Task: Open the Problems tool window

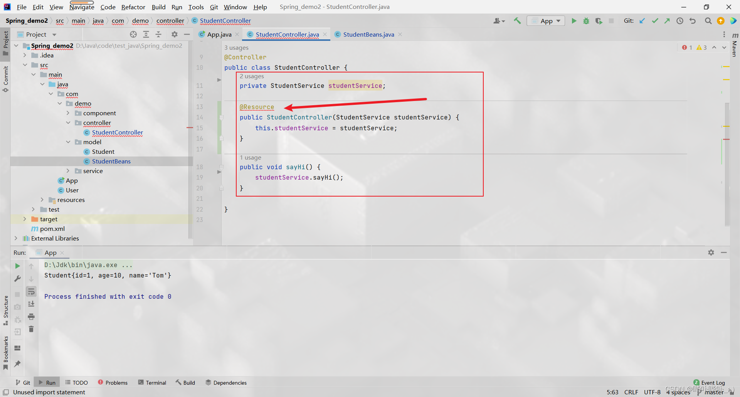Action: point(113,382)
